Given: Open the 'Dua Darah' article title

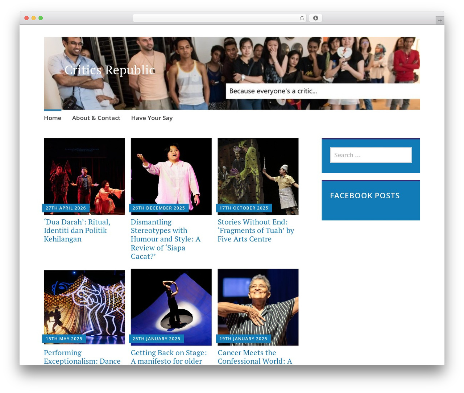Looking at the screenshot, I should point(77,231).
